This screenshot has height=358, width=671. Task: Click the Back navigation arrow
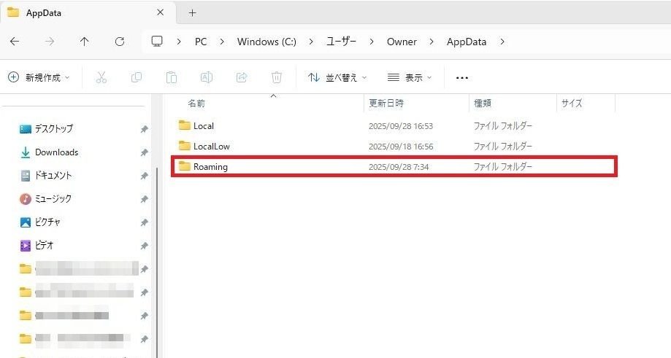(x=15, y=42)
